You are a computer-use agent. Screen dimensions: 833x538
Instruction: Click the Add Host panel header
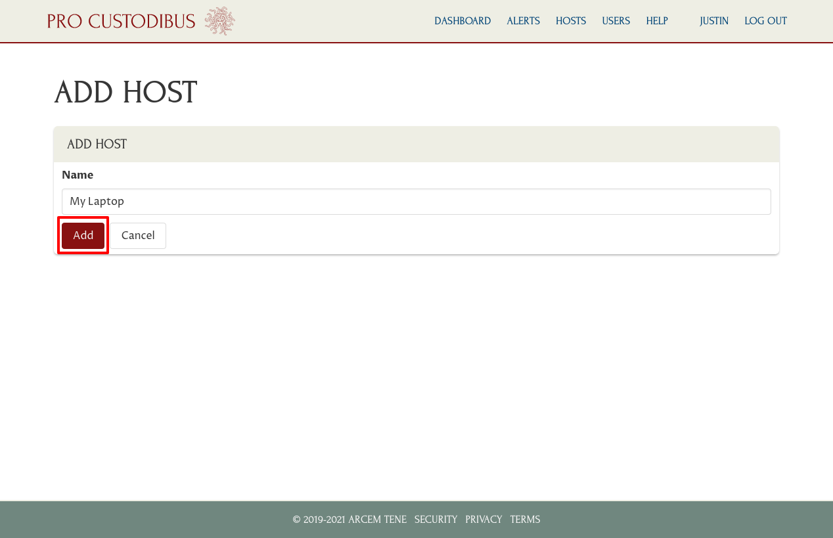[416, 145]
